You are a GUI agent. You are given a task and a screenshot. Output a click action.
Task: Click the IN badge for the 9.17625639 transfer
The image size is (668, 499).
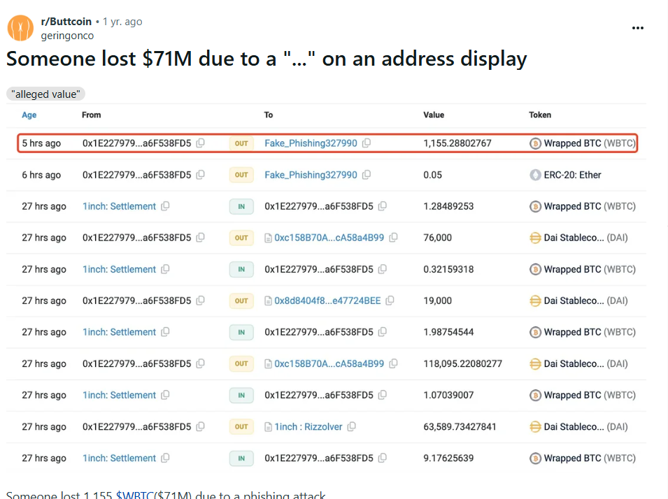tap(241, 458)
